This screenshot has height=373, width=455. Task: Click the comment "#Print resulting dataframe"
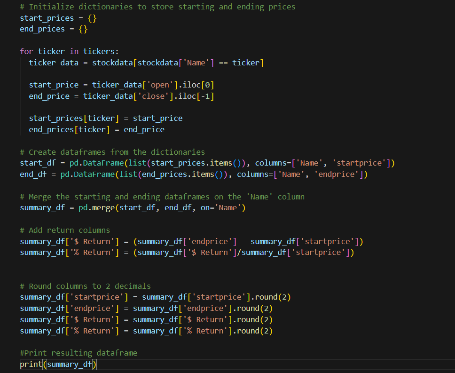(78, 353)
